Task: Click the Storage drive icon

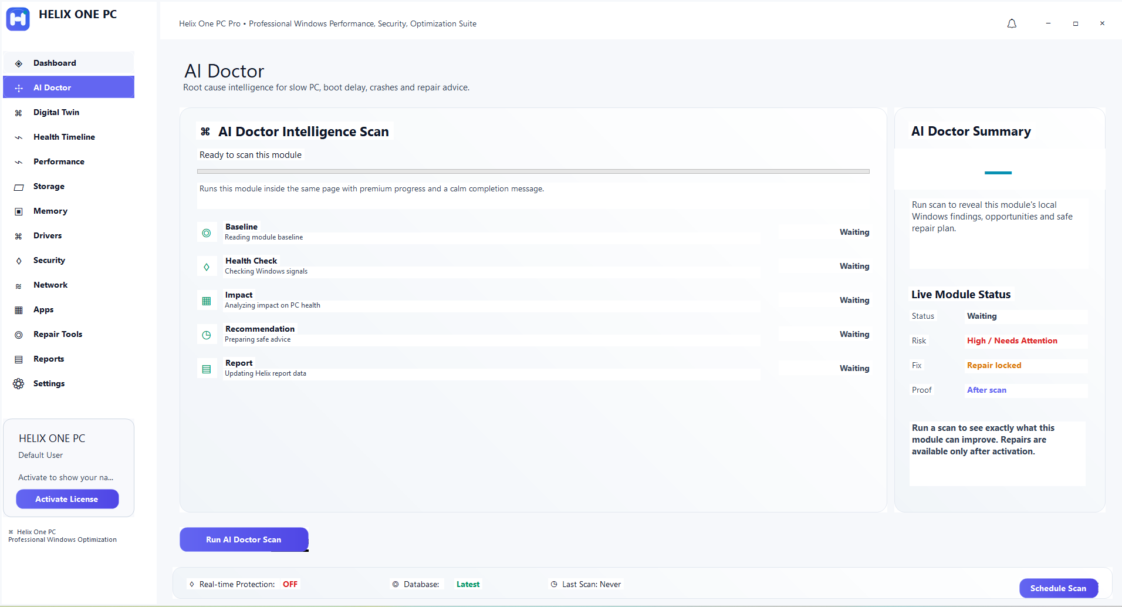Action: click(x=19, y=187)
